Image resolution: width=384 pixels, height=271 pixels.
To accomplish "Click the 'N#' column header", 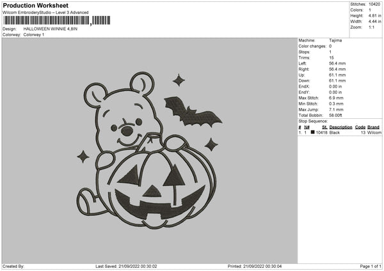I will click(307, 127).
